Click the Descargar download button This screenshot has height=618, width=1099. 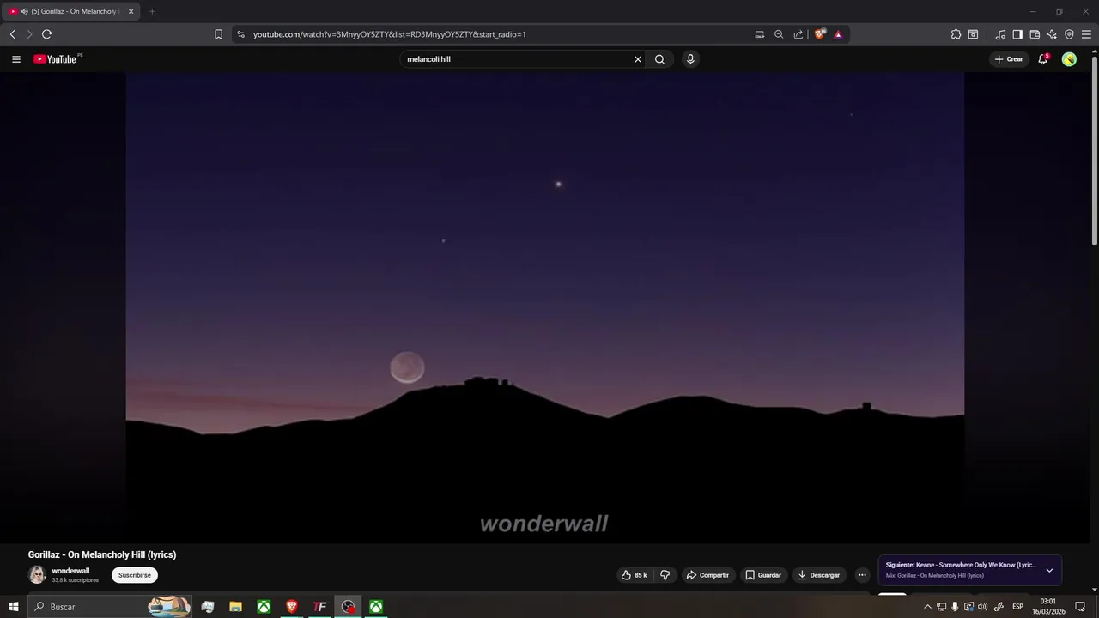point(819,575)
